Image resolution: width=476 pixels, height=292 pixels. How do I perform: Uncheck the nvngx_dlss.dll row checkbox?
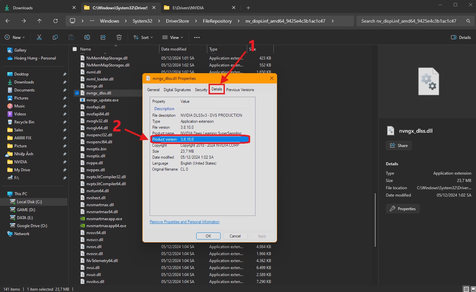click(77, 93)
